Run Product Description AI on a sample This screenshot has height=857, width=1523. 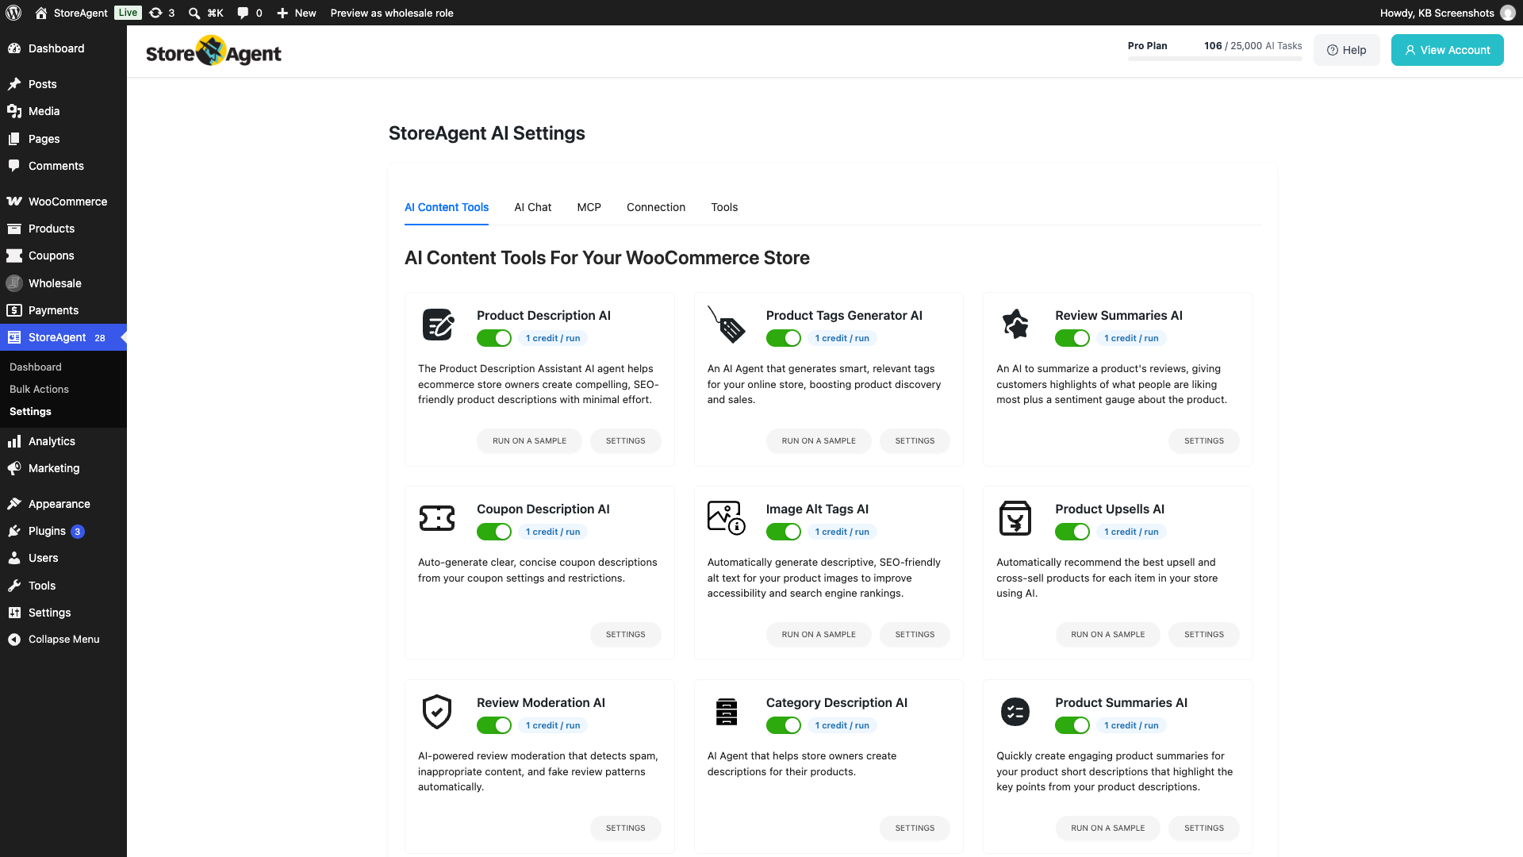coord(529,441)
